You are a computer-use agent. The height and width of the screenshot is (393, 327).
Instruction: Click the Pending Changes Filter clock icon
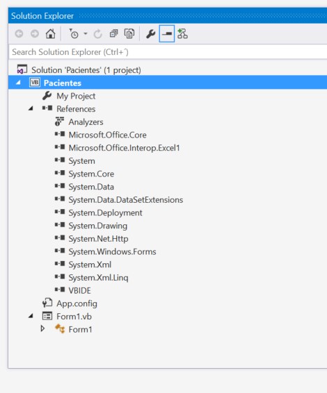(74, 33)
